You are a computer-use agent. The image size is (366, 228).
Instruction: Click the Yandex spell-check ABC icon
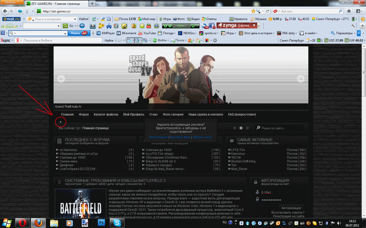(x=130, y=41)
